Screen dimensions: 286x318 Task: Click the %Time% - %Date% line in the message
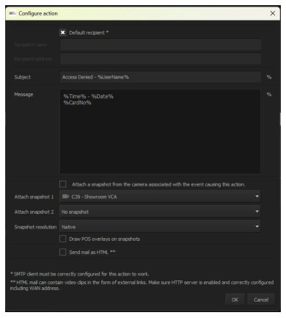click(x=89, y=96)
